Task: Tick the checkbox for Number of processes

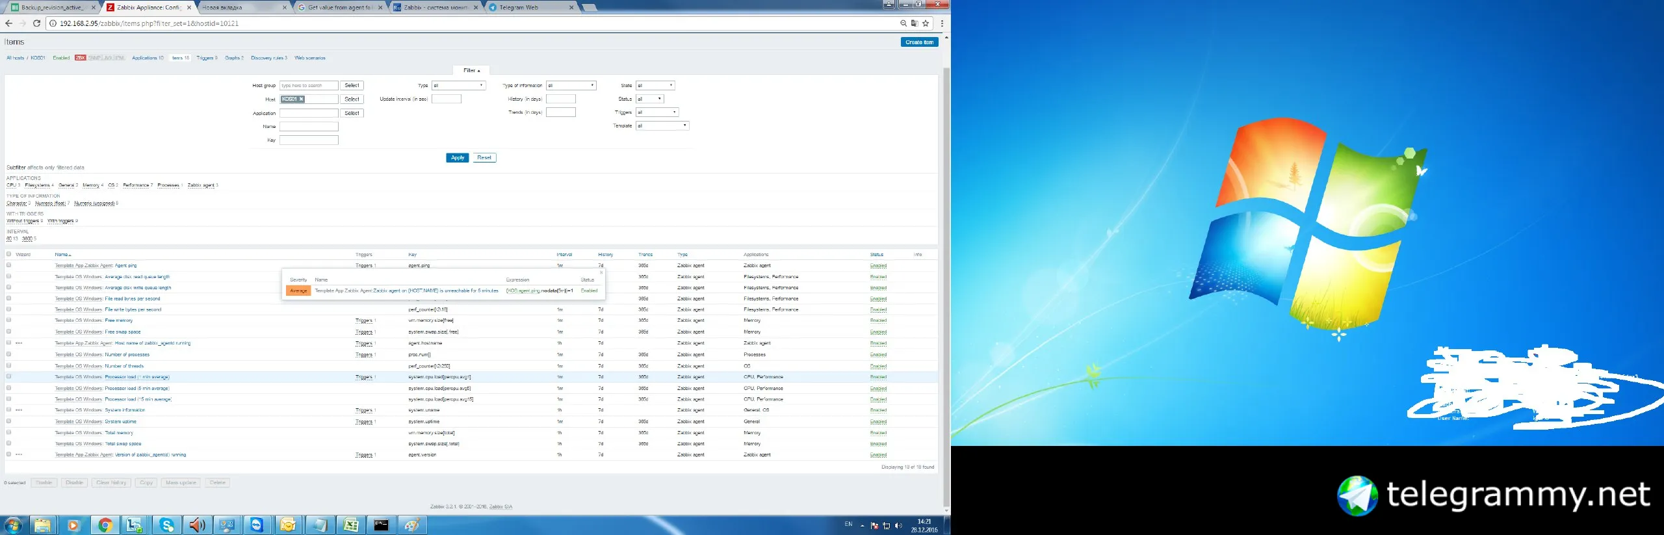Action: point(9,354)
